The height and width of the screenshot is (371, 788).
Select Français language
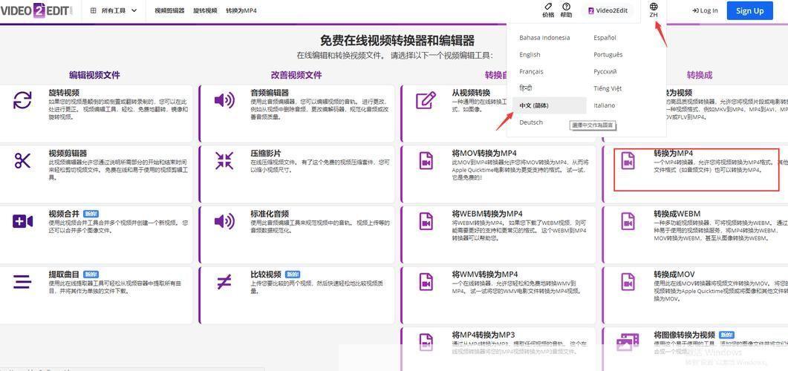click(531, 72)
